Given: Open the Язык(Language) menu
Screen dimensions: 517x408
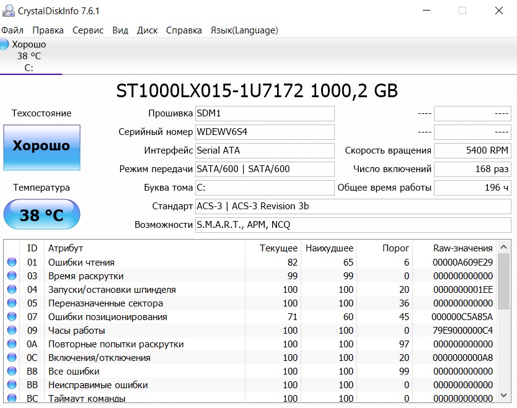Looking at the screenshot, I should coord(244,30).
